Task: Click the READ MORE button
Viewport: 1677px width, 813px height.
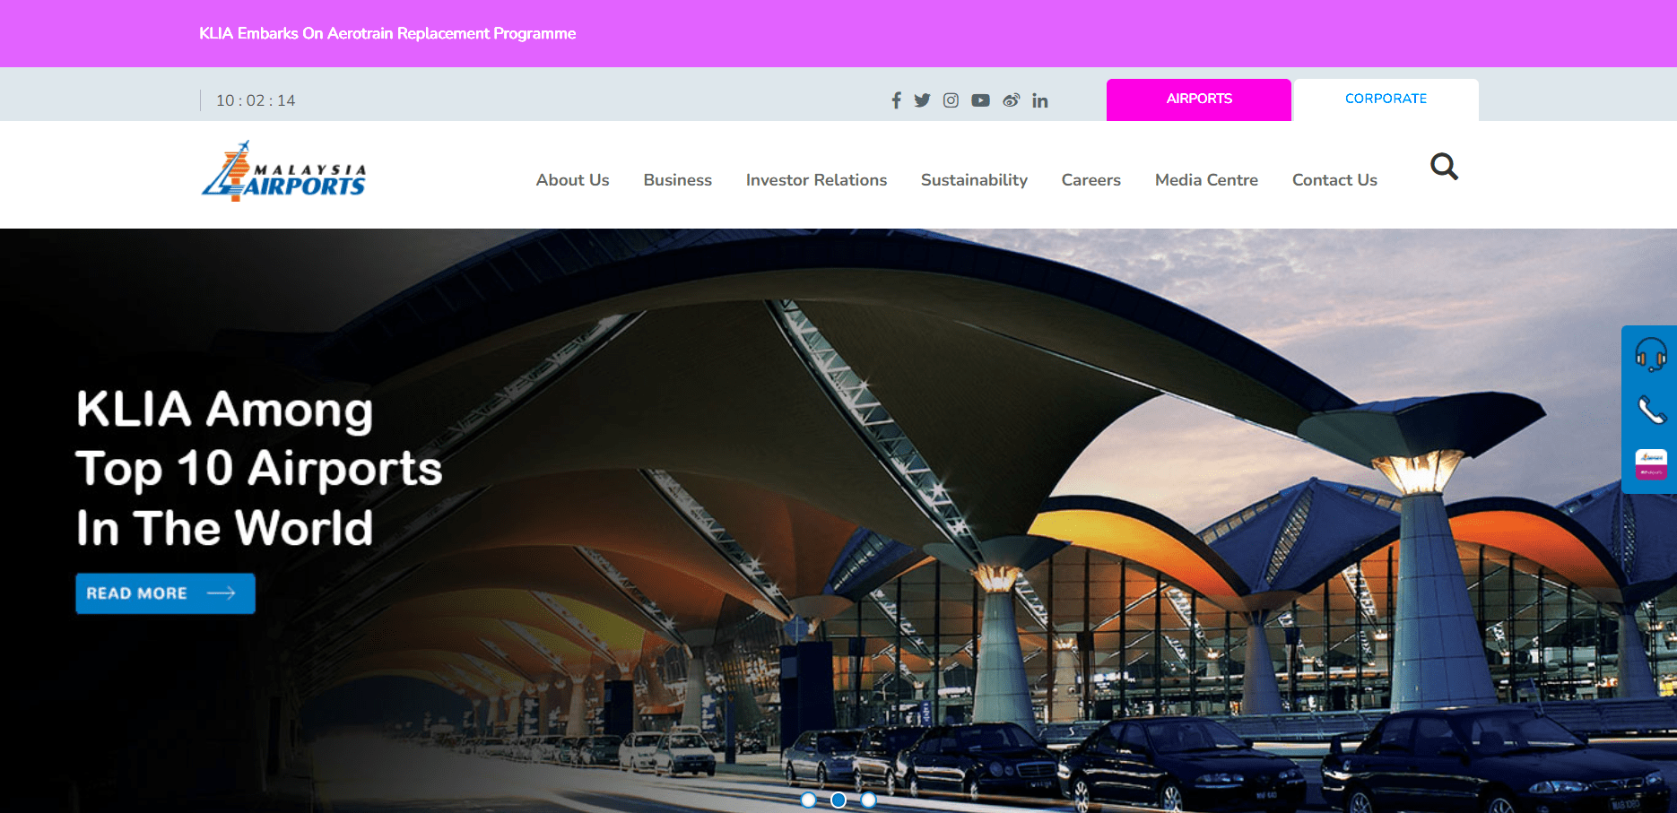Action: click(165, 592)
